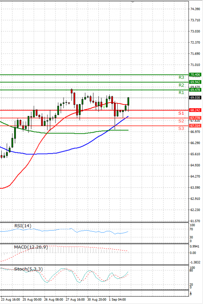Image resolution: width=203 pixels, height=304 pixels.
Task: Click the RSI scale value 70
Action: click(x=191, y=229)
